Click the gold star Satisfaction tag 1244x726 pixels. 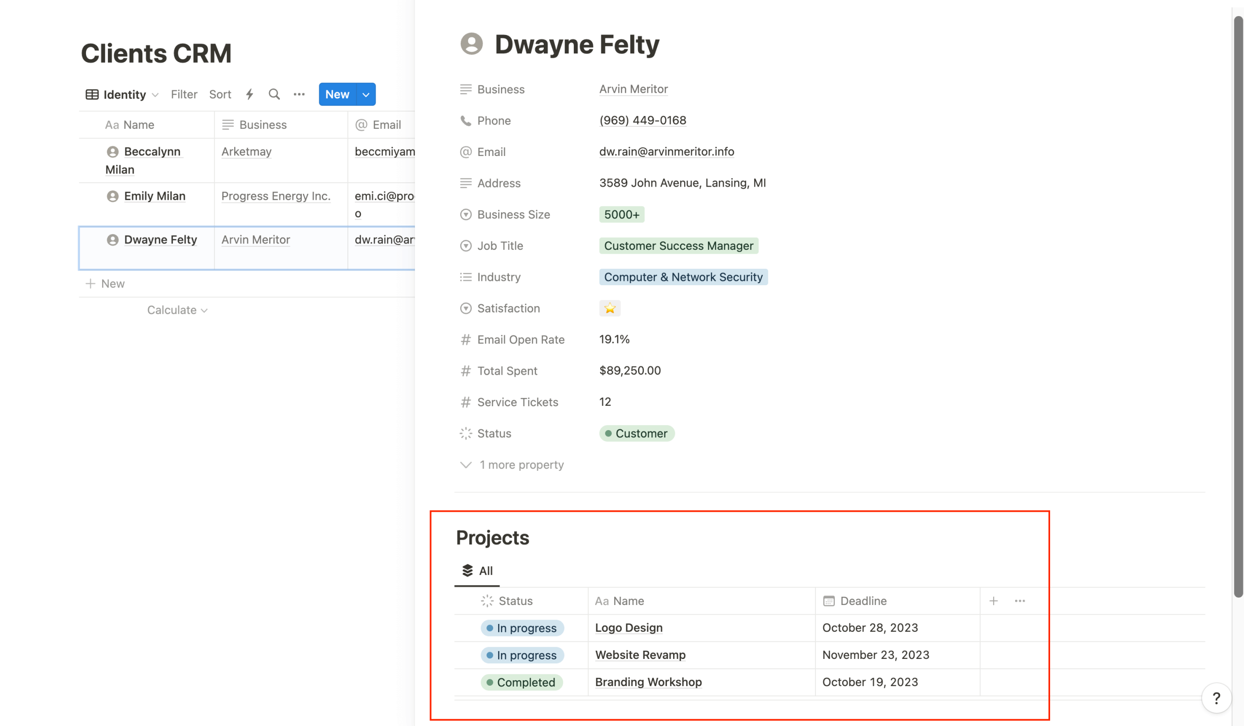[x=610, y=309]
